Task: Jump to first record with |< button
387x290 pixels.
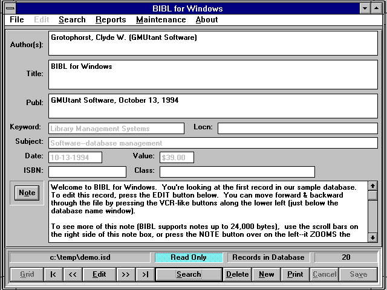Action: point(53,274)
